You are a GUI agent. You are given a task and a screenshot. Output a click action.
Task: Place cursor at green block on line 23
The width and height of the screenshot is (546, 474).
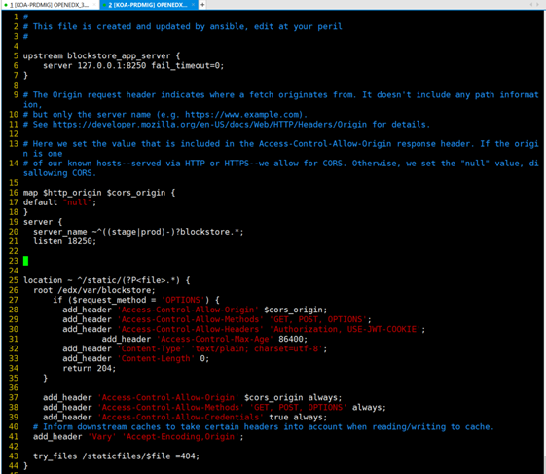25,261
